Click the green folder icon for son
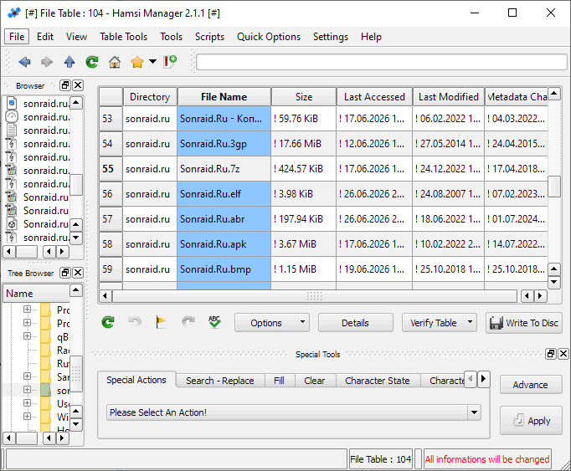The image size is (571, 471). pyautogui.click(x=45, y=390)
